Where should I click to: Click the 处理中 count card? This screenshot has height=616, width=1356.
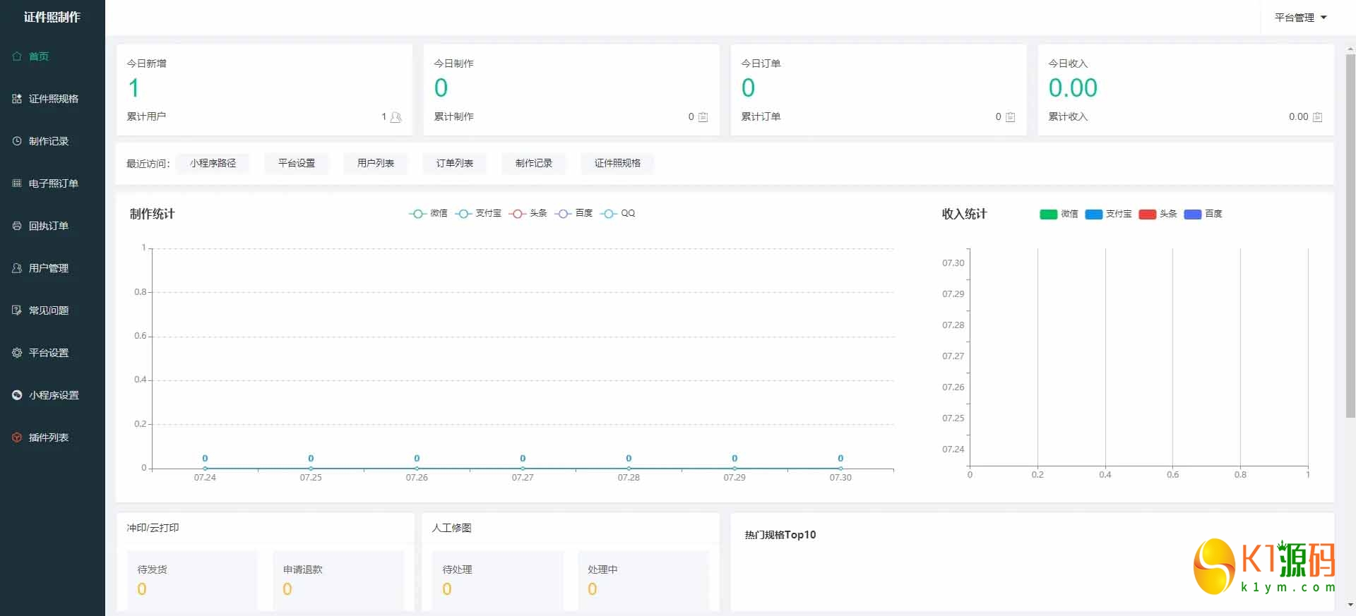643,580
